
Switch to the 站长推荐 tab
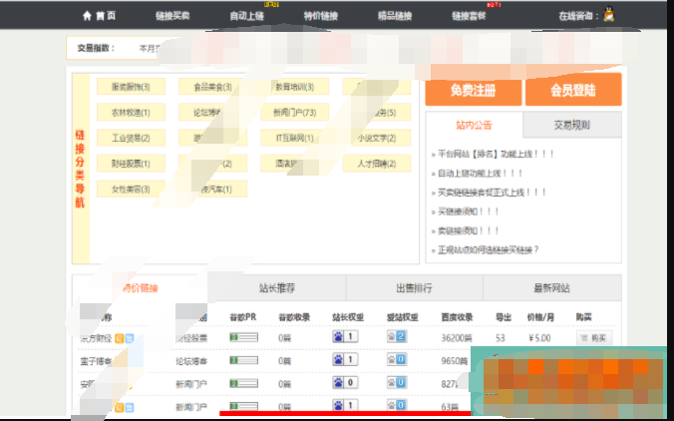tap(276, 287)
